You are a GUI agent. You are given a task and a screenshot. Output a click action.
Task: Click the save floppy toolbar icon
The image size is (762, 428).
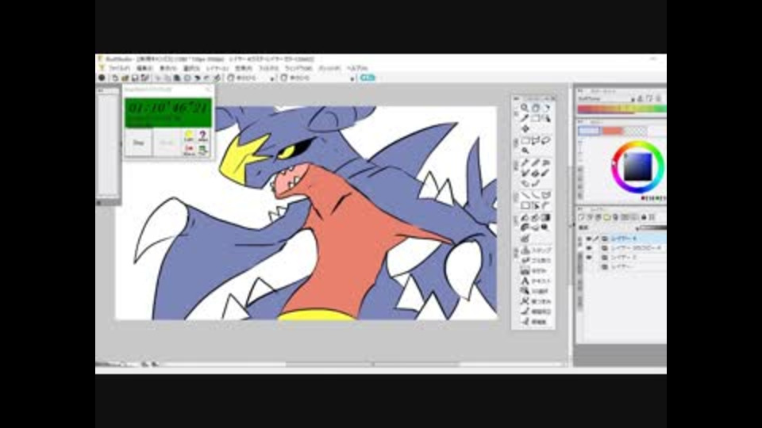point(135,78)
